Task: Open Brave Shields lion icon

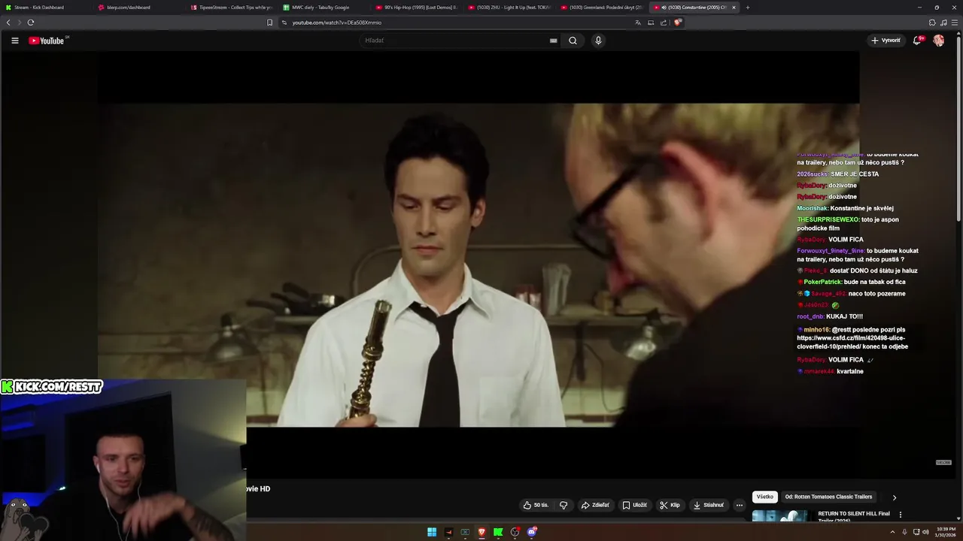Action: (677, 23)
